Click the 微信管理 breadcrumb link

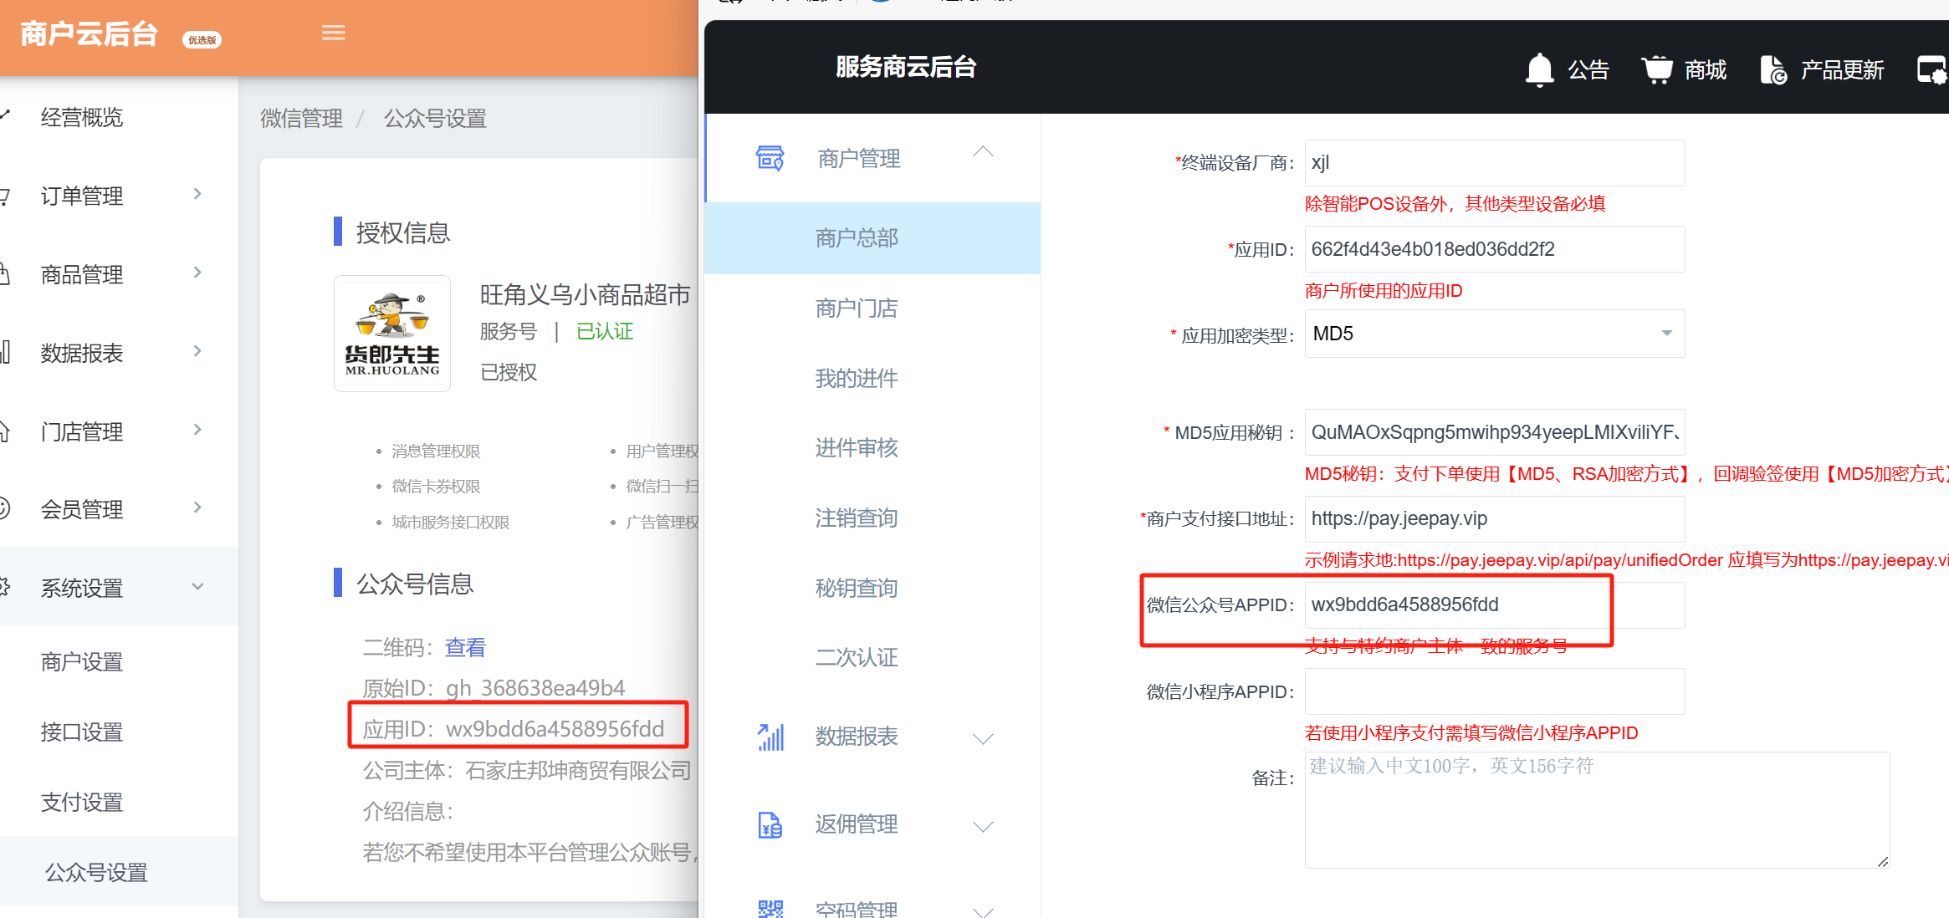coord(301,119)
